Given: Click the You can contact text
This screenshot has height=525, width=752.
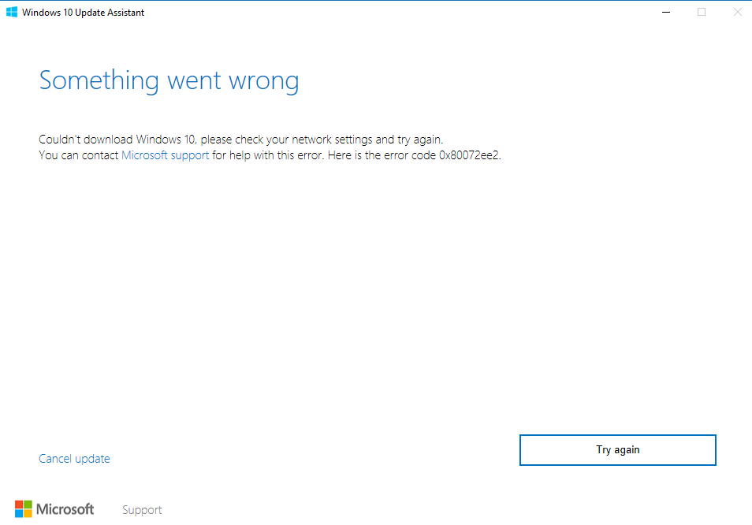Looking at the screenshot, I should pyautogui.click(x=78, y=155).
